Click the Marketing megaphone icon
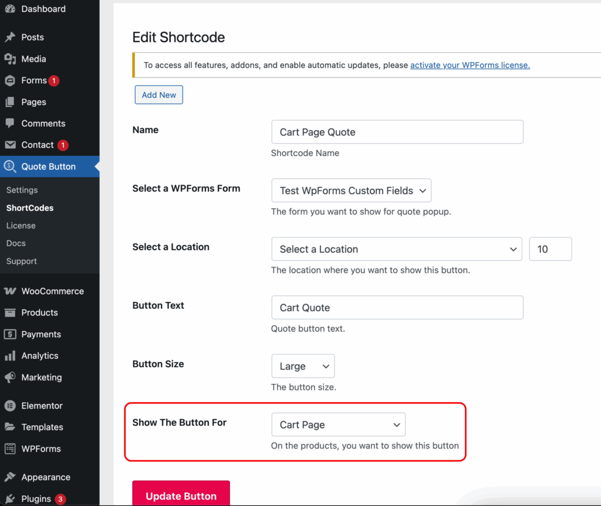The width and height of the screenshot is (601, 506). [10, 377]
